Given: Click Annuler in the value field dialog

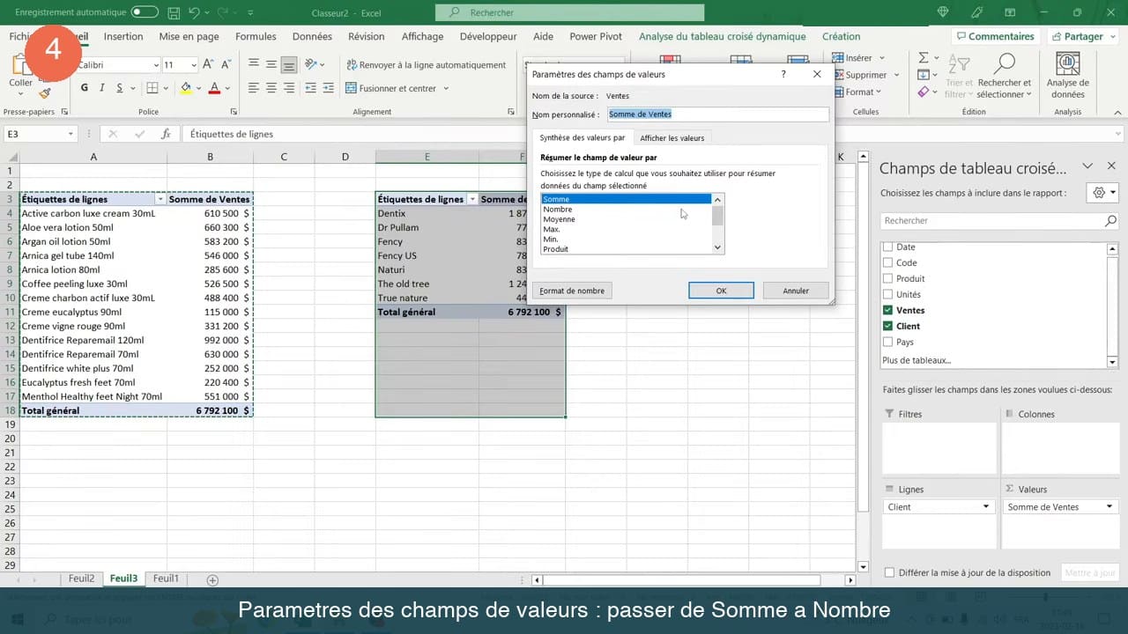Looking at the screenshot, I should tap(796, 291).
